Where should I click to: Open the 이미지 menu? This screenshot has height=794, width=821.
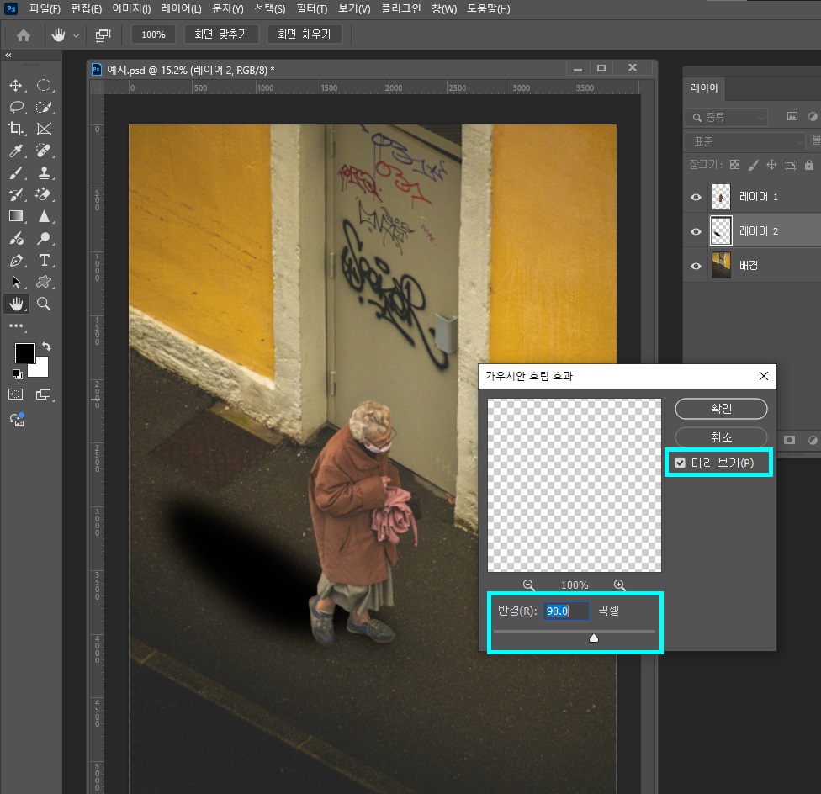click(x=131, y=9)
